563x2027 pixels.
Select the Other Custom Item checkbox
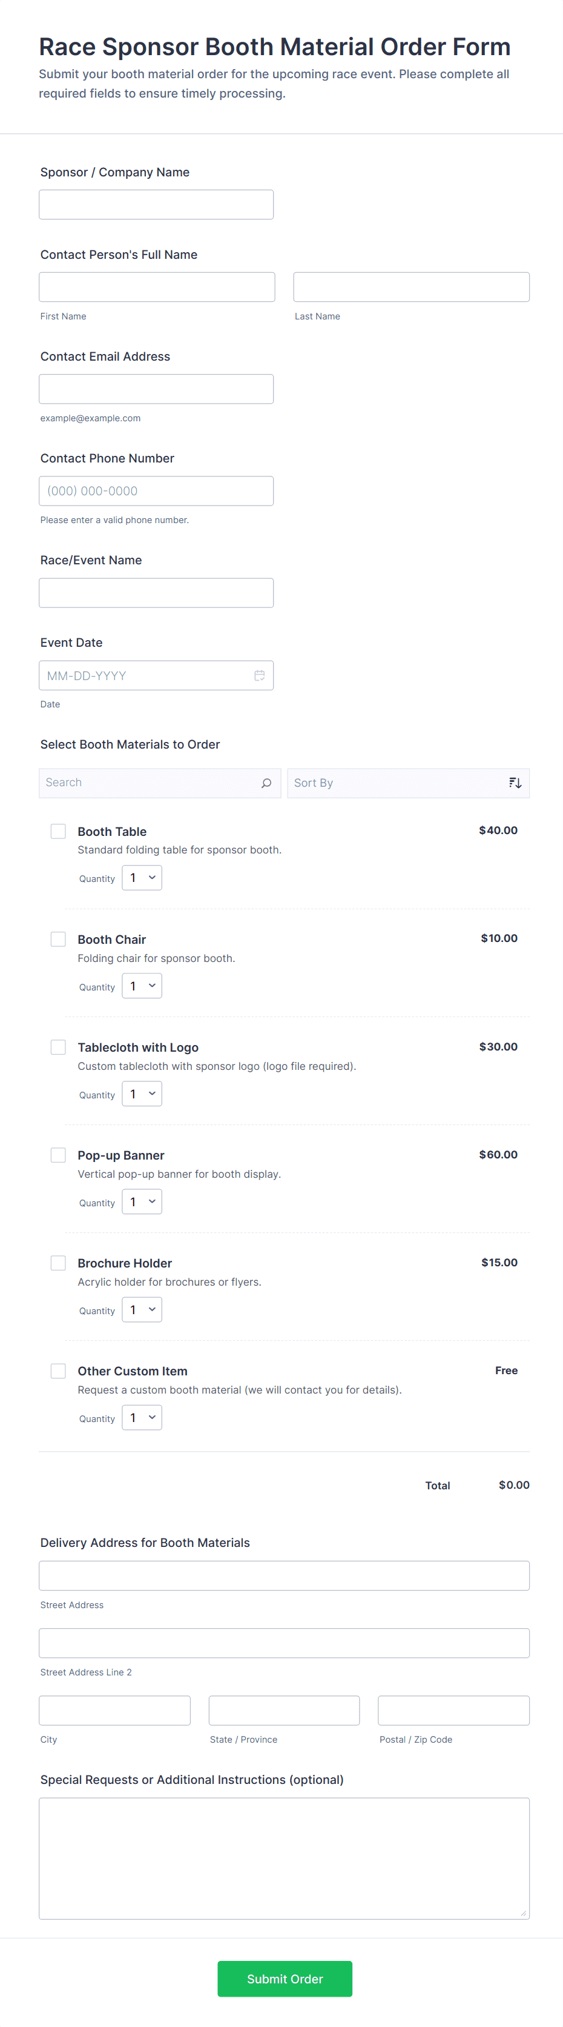(58, 1370)
